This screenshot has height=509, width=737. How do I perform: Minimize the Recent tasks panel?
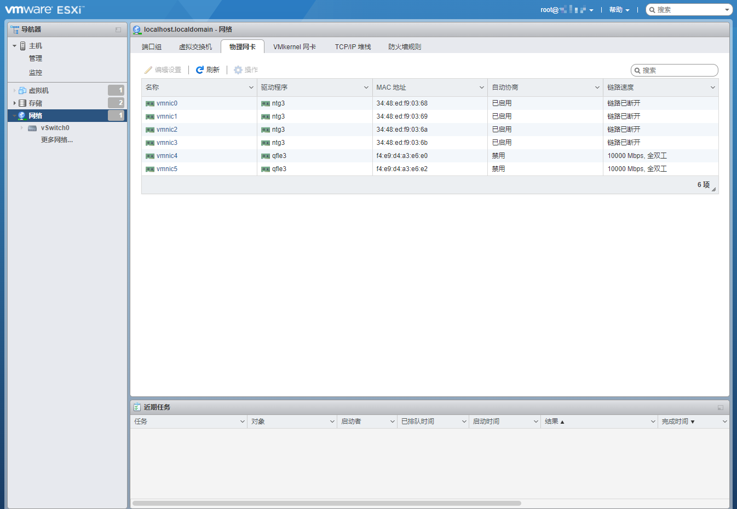click(x=721, y=408)
